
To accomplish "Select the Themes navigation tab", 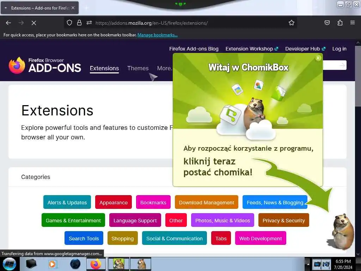I will (138, 68).
